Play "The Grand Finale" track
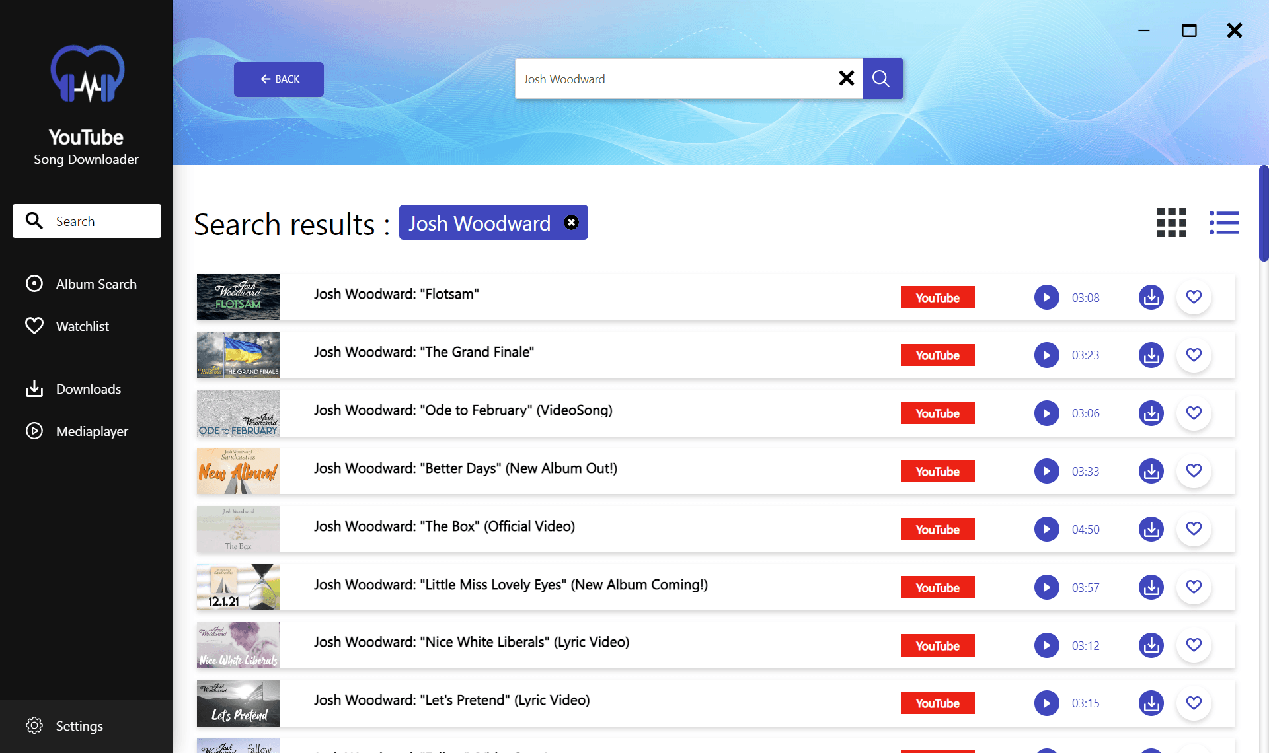The width and height of the screenshot is (1269, 753). tap(1046, 355)
